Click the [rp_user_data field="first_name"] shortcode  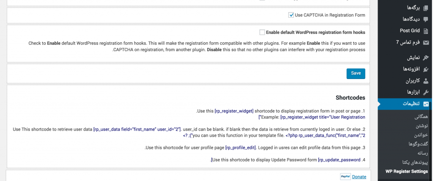137,129
